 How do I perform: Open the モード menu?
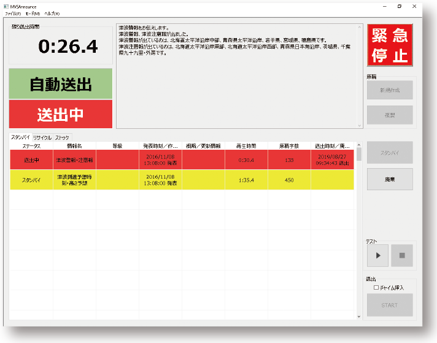pyautogui.click(x=32, y=13)
